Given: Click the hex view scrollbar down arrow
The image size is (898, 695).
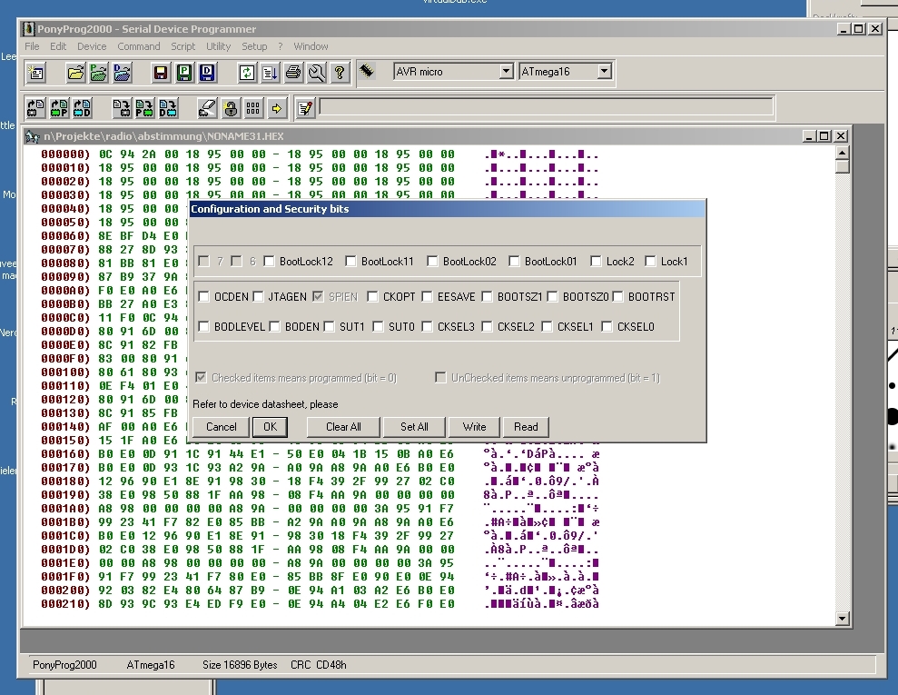Looking at the screenshot, I should 842,618.
